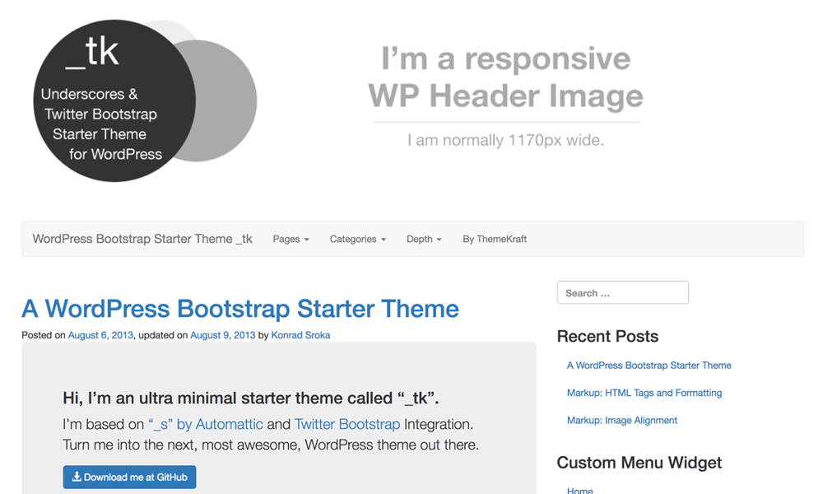Click Home in Custom Menu Widget

[579, 490]
